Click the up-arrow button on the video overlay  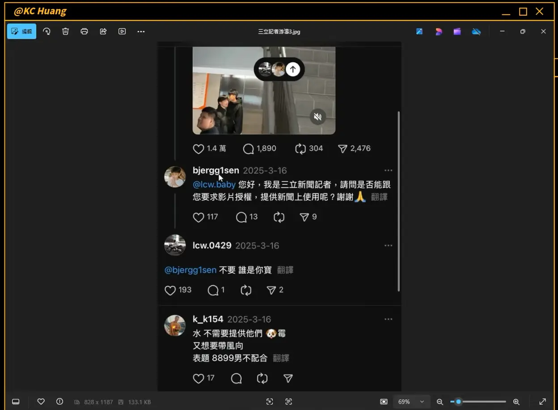pos(293,69)
